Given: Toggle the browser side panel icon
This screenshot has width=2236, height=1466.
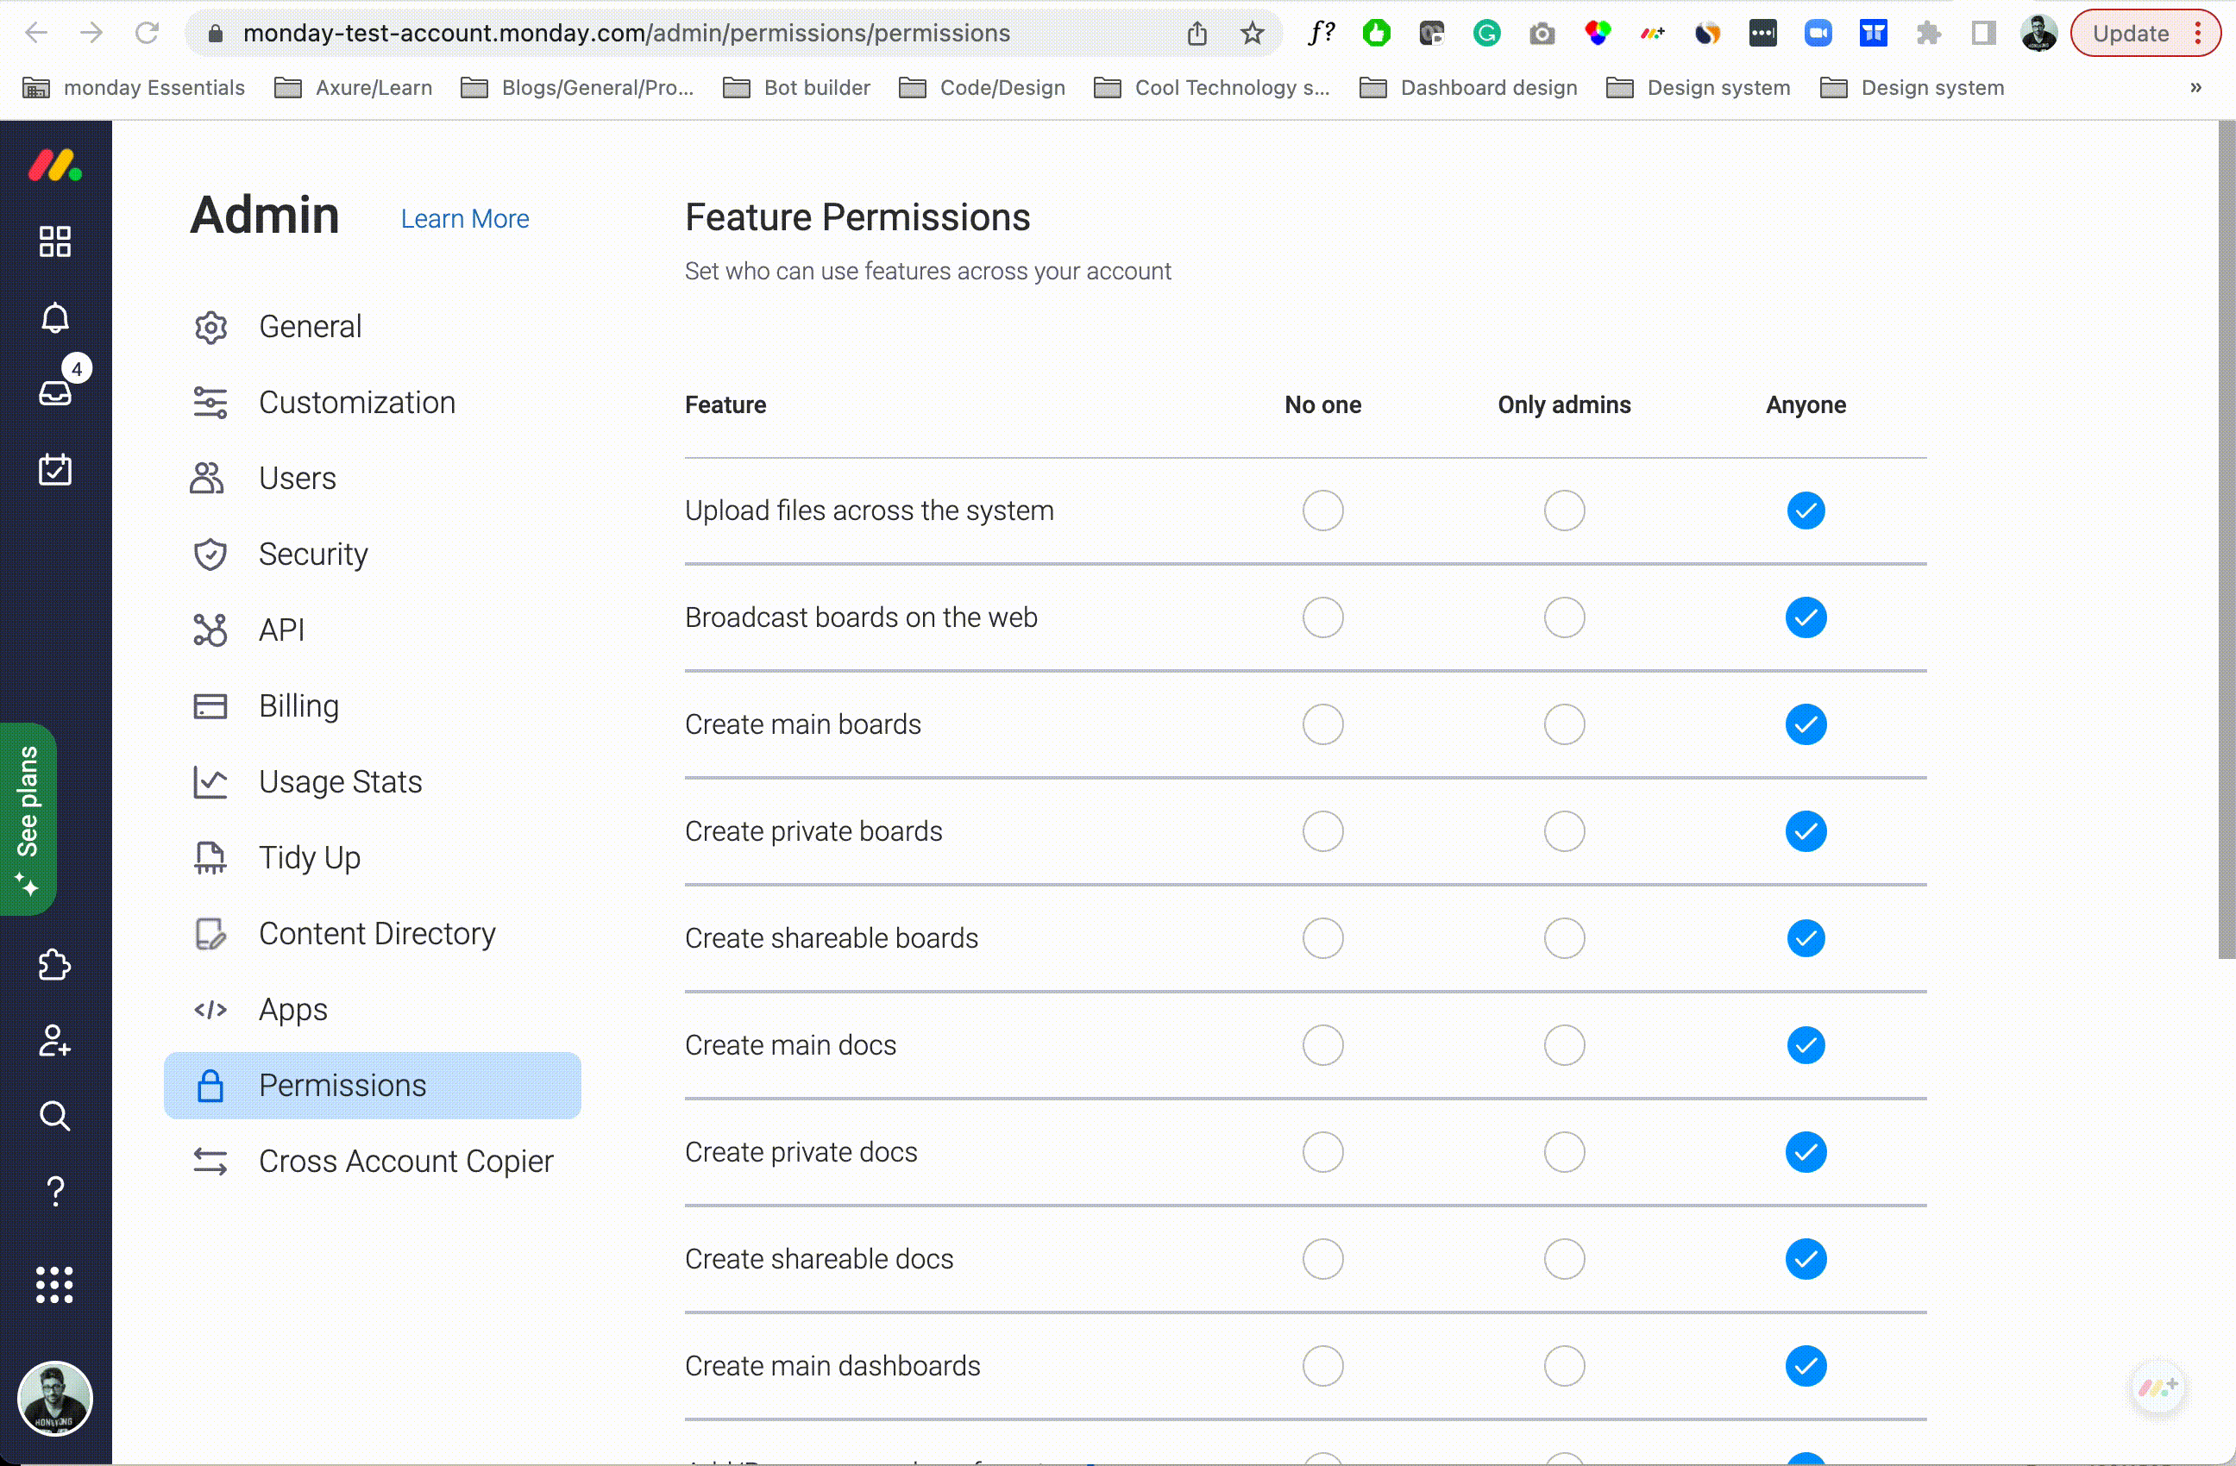Looking at the screenshot, I should [1983, 33].
